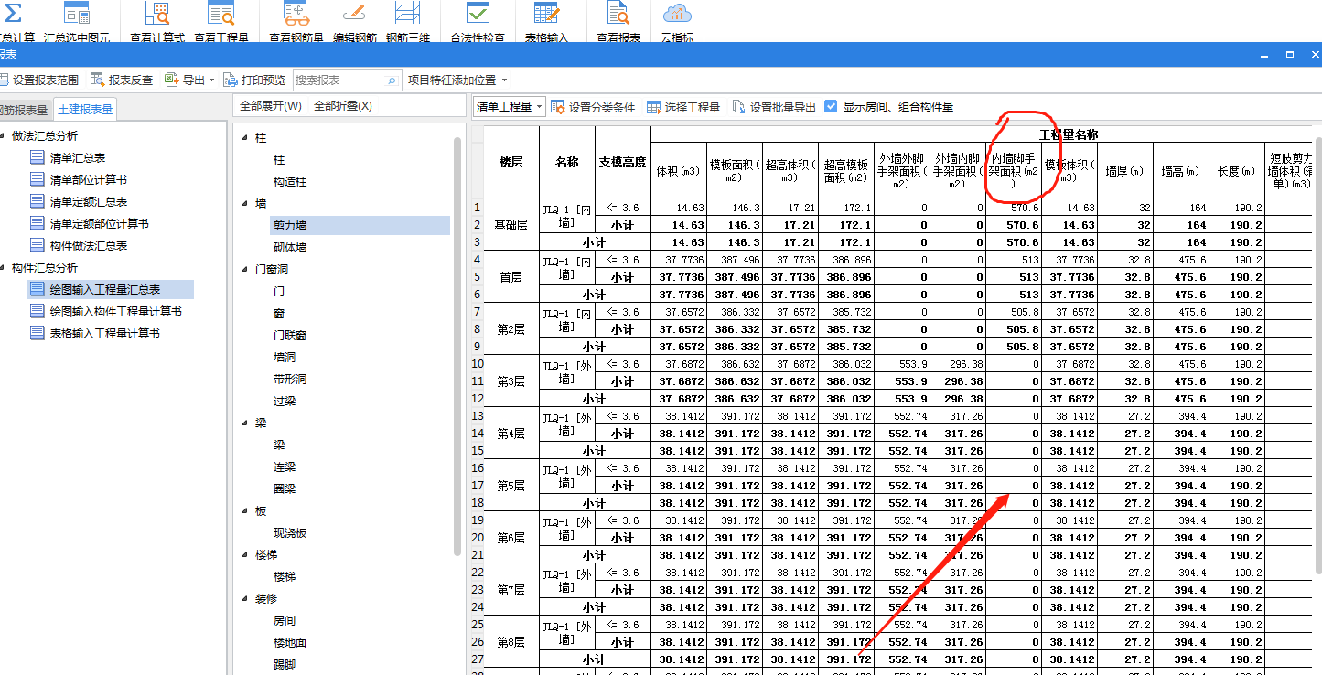This screenshot has width=1322, height=675.
Task: Click the 第5层 floor cell
Action: (x=511, y=486)
